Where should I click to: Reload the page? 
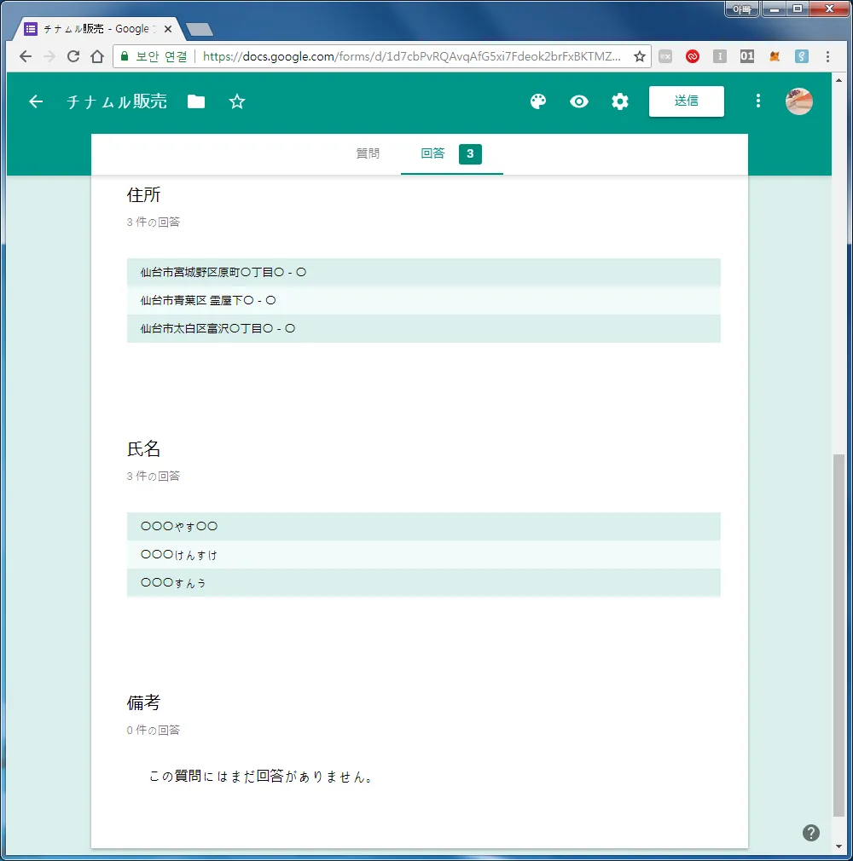(73, 56)
